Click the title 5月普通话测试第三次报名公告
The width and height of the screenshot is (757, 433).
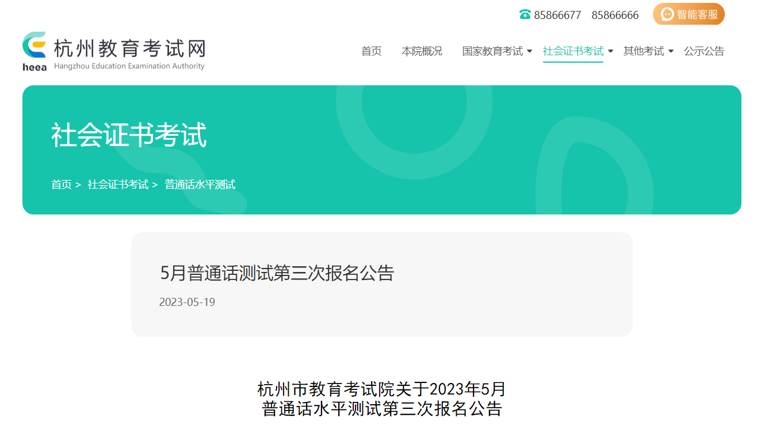point(277,273)
